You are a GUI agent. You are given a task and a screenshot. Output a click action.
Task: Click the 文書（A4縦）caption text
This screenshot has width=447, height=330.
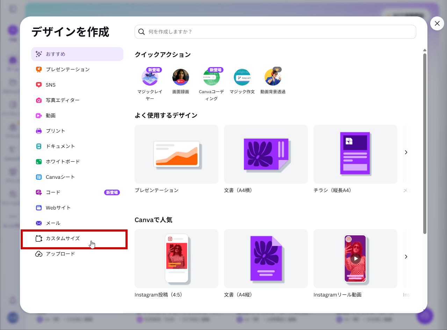pyautogui.click(x=238, y=295)
